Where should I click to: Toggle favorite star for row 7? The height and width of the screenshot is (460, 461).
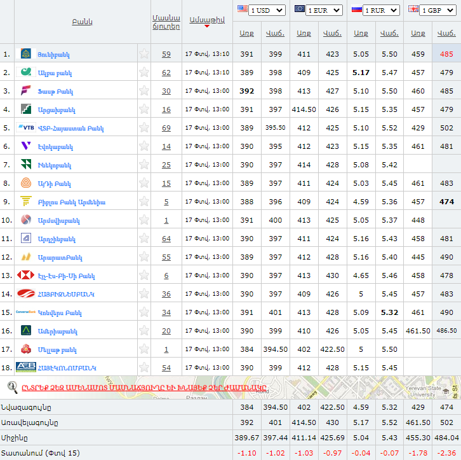point(144,164)
